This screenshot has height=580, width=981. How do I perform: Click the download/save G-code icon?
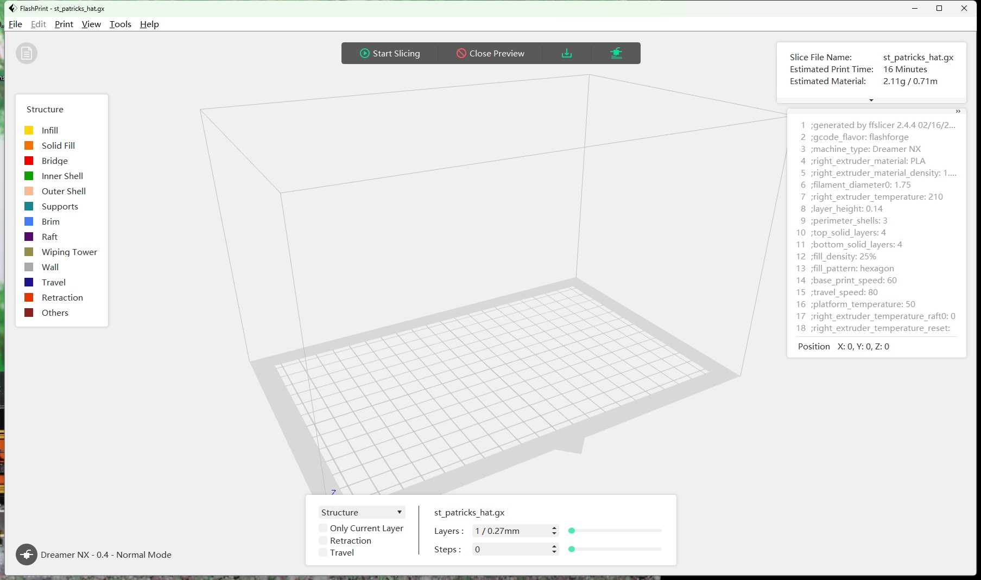coord(566,53)
